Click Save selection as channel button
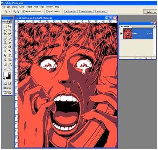This screenshot has width=158, height=150. coord(140,58)
